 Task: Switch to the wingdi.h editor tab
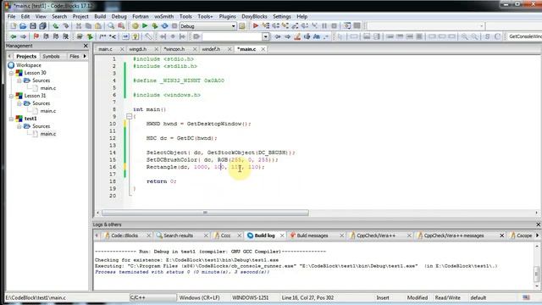pos(138,49)
